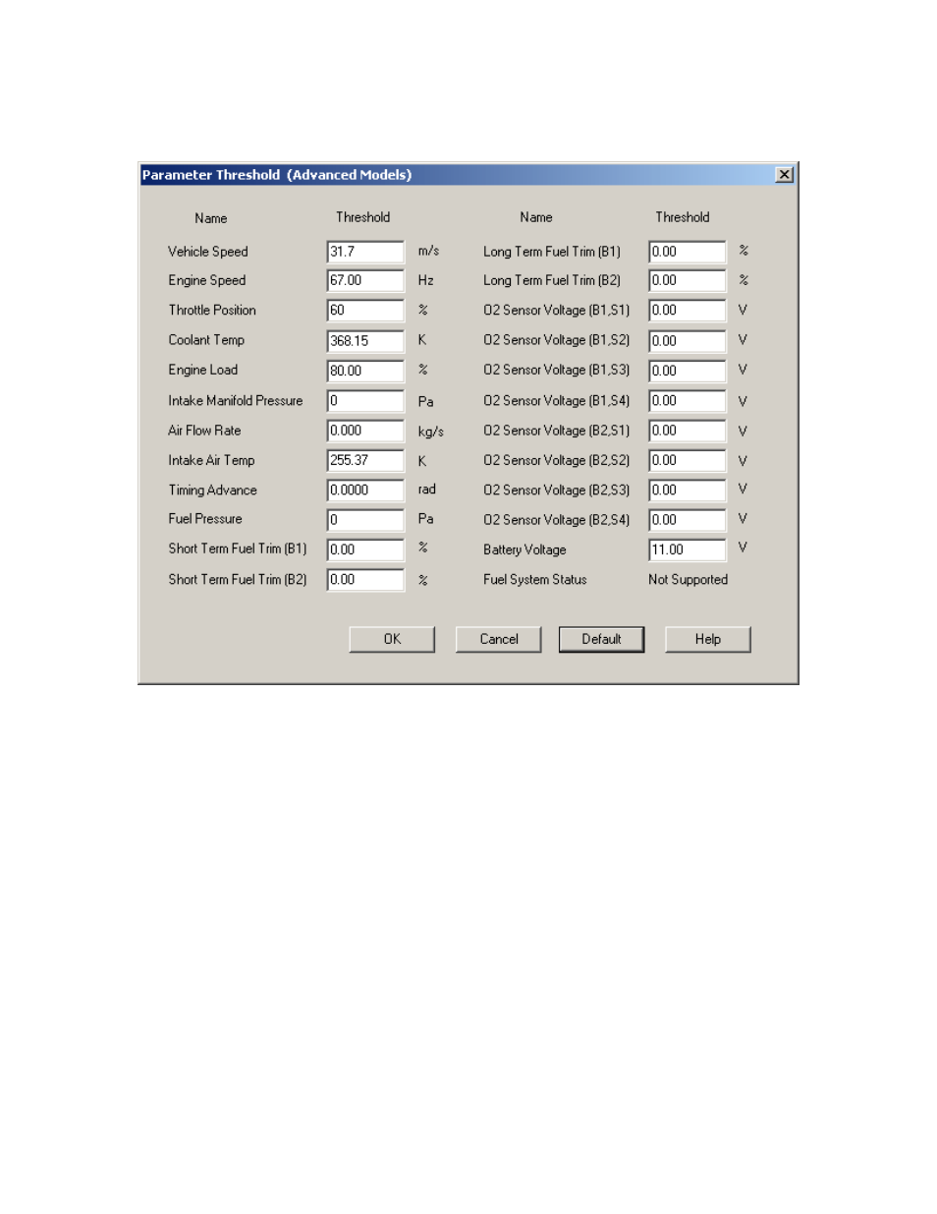This screenshot has width=937, height=1214.
Task: Click the Cancel button
Action: coord(499,639)
